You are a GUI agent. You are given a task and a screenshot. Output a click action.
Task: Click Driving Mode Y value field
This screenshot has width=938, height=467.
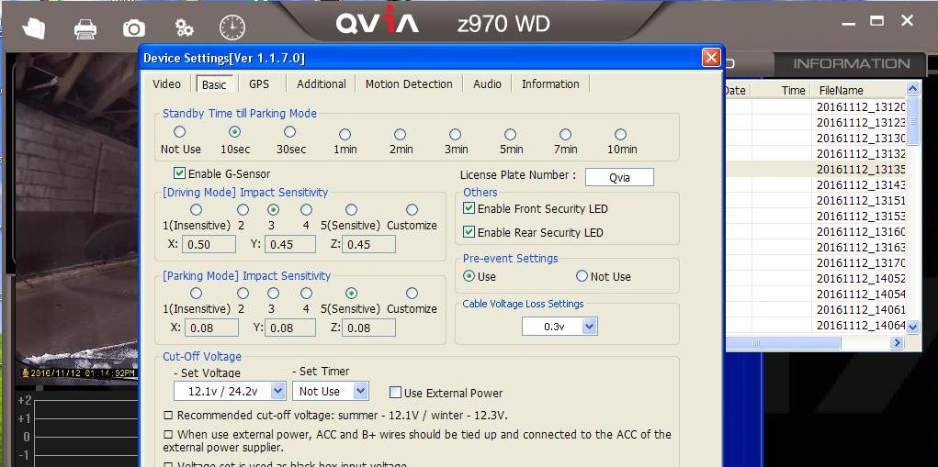[x=290, y=244]
